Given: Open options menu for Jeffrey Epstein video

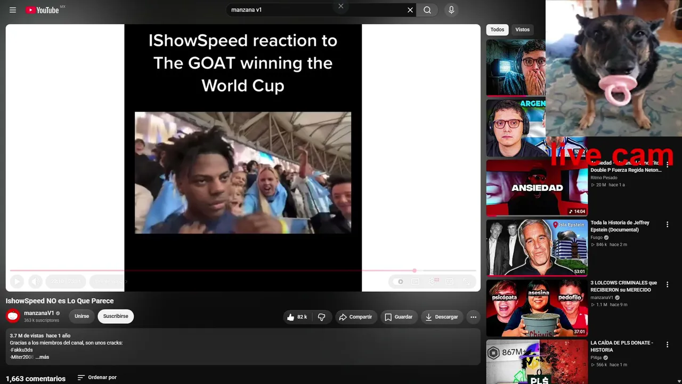Looking at the screenshot, I should (667, 225).
